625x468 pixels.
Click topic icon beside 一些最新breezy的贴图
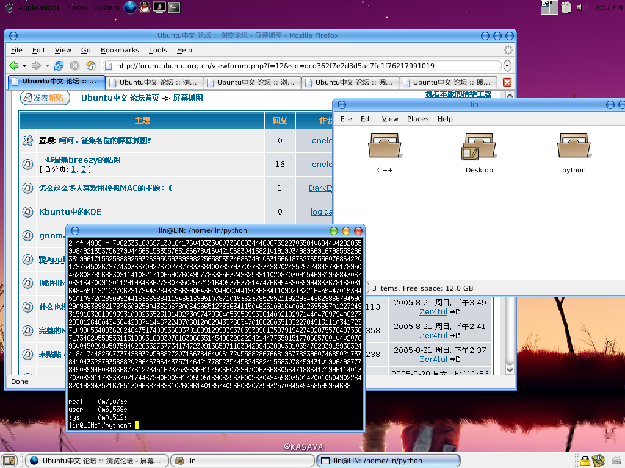click(x=27, y=164)
